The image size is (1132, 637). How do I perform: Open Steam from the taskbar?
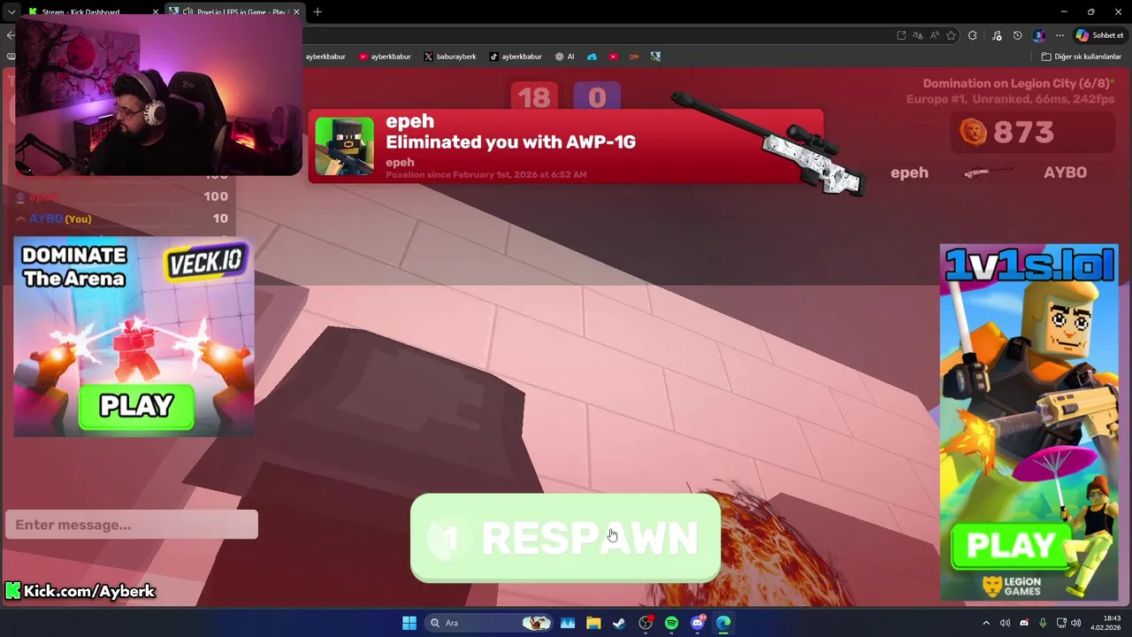pos(619,623)
